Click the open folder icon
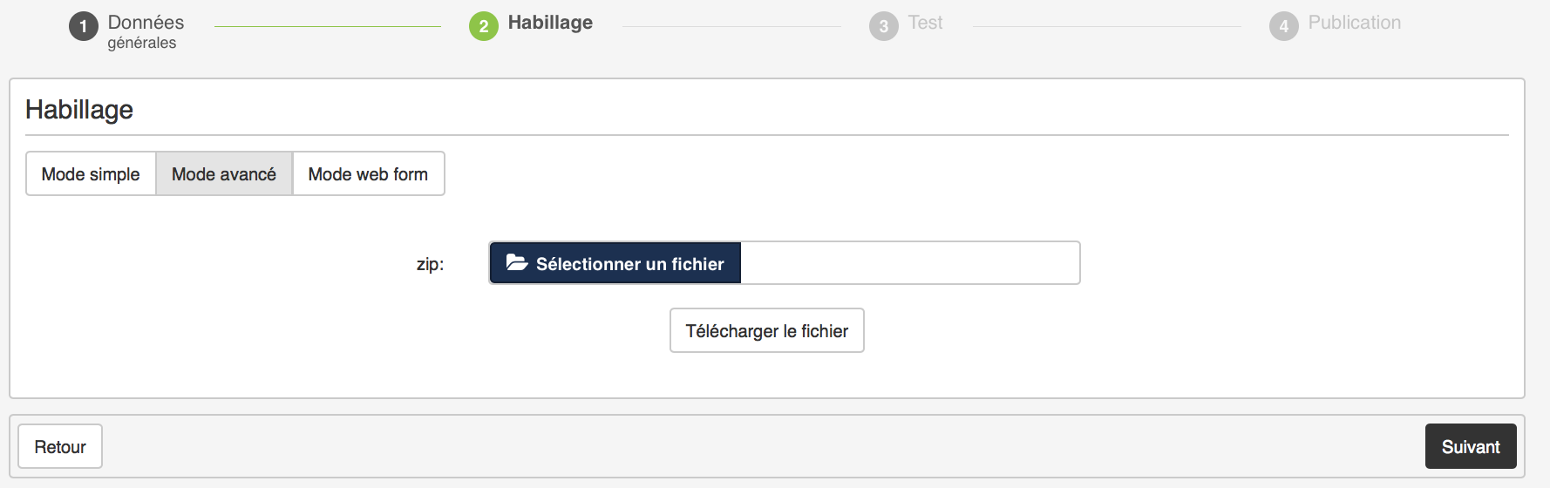1550x488 pixels. 517,262
